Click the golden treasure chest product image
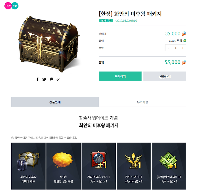 click(x=49, y=44)
